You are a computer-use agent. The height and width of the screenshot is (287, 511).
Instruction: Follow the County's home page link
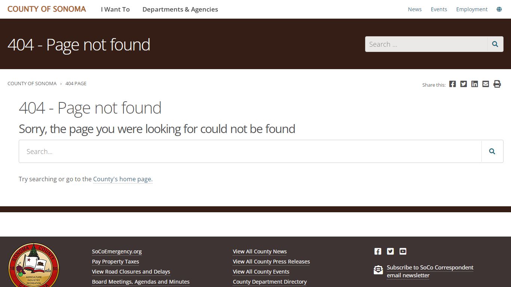click(123, 179)
